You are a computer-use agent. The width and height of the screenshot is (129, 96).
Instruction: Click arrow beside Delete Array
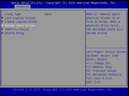pos(3,33)
